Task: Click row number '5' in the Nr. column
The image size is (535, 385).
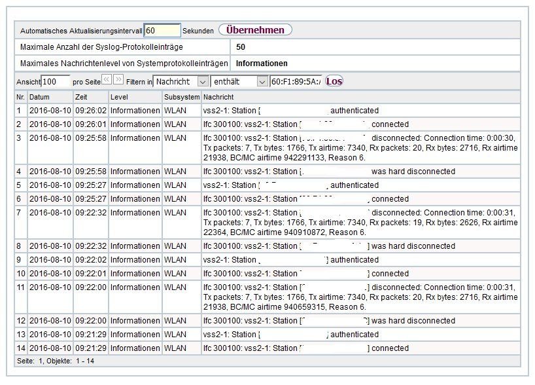Action: [19, 185]
